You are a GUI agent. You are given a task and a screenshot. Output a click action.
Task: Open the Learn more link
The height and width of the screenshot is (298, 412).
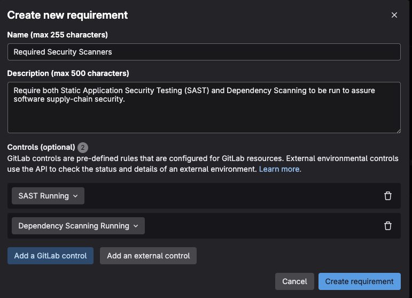tap(280, 169)
